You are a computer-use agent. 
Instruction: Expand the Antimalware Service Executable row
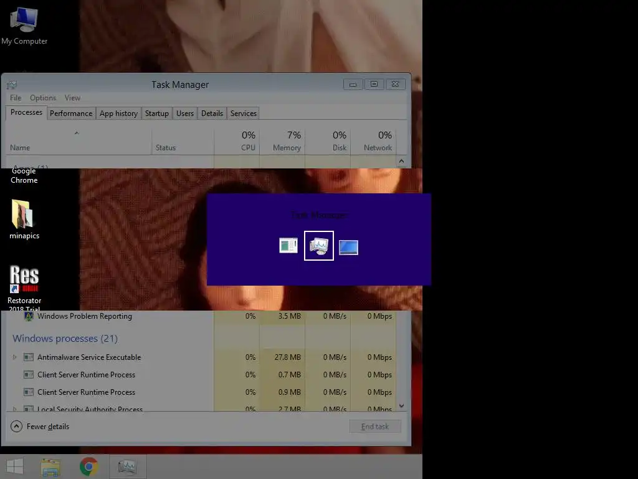[x=15, y=357]
